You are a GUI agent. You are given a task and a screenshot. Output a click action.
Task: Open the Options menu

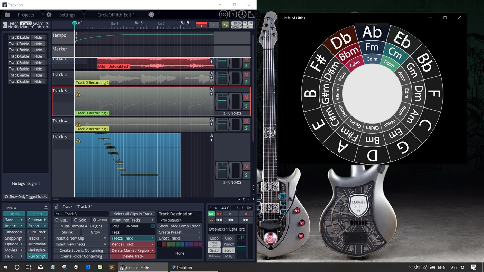click(x=14, y=244)
